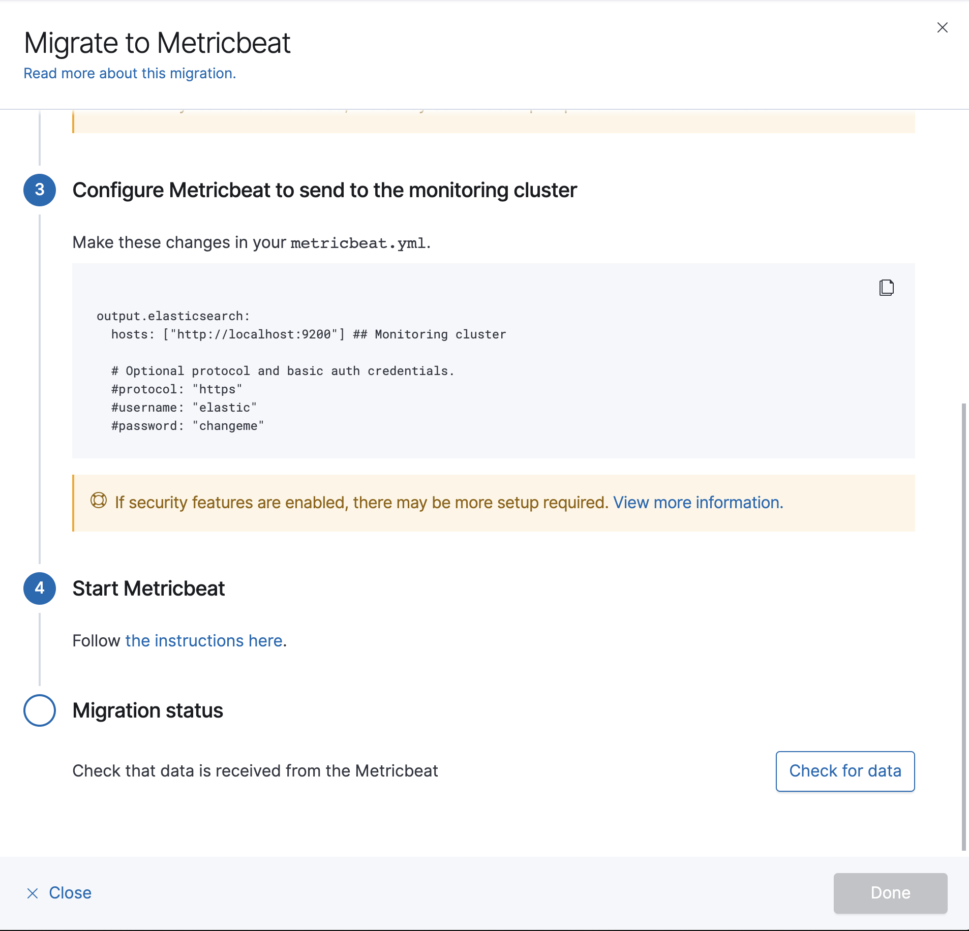Click the Done button
969x931 pixels.
point(890,893)
